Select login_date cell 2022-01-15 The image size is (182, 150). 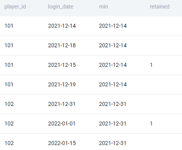pos(62,143)
